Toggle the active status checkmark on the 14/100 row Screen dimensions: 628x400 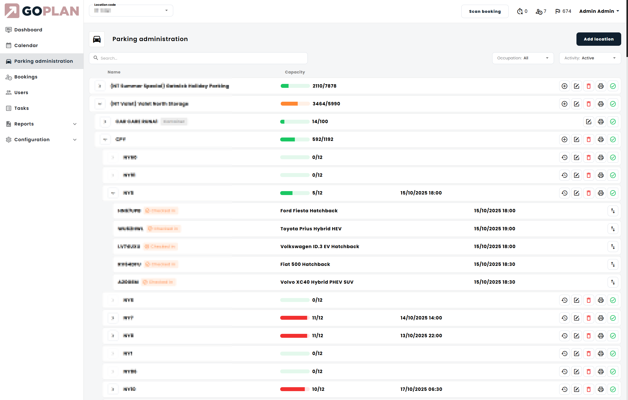pyautogui.click(x=613, y=122)
